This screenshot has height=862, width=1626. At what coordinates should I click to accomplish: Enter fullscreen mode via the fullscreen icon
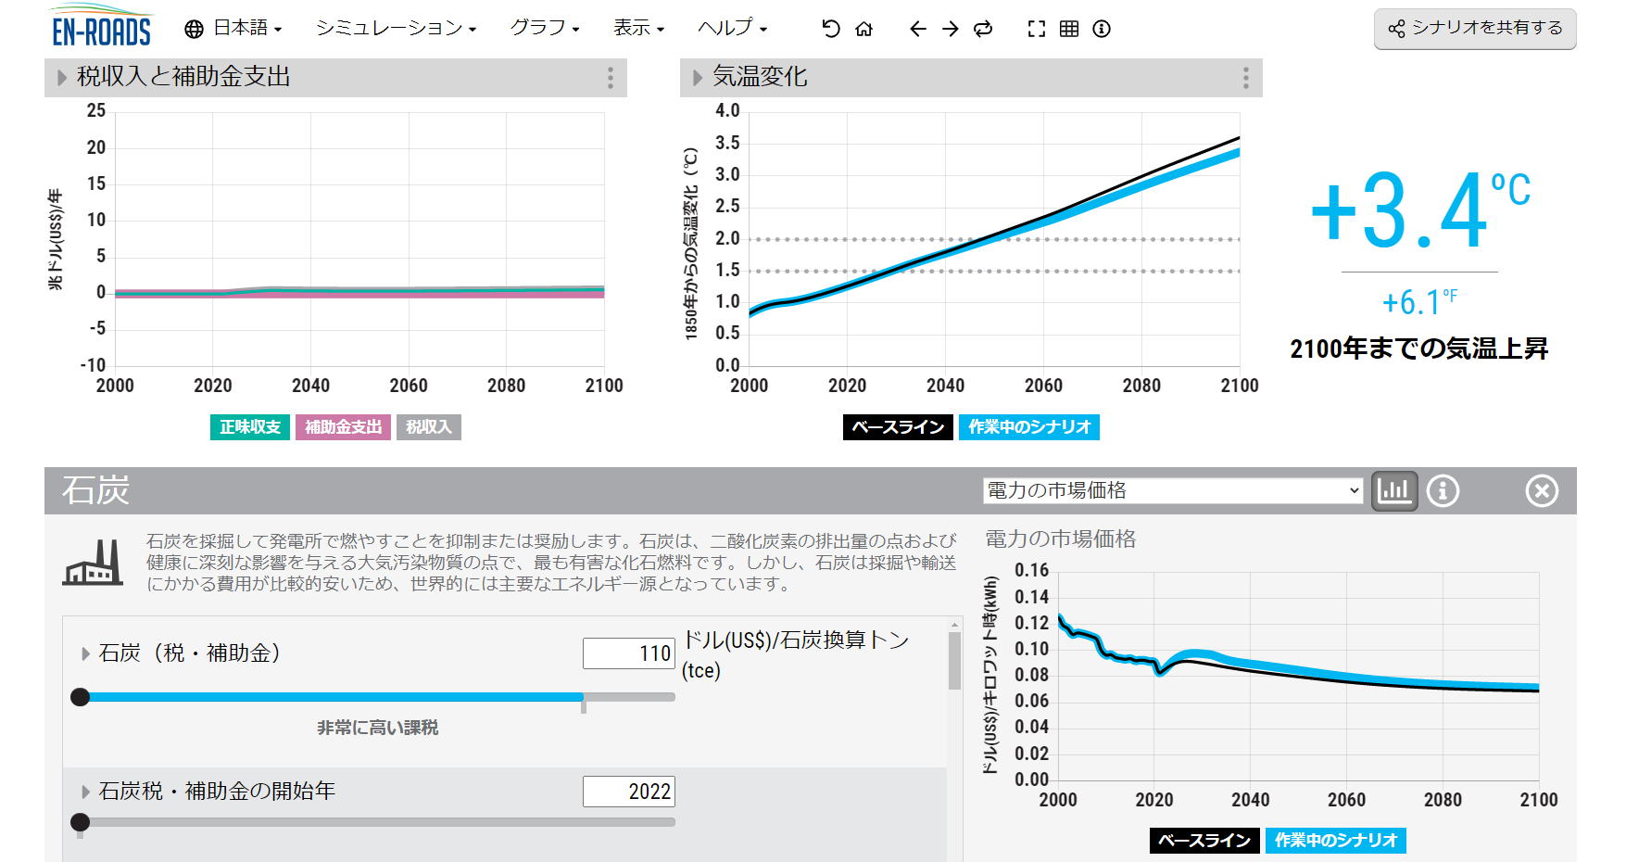1035,29
